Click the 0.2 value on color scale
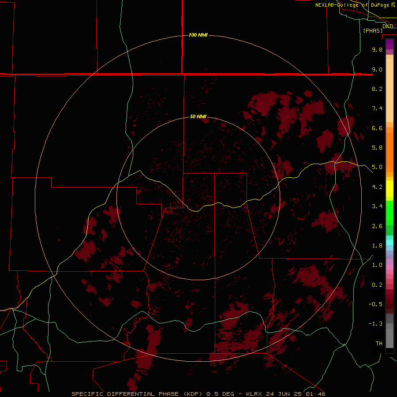Screen dimensions: 397x397 tap(377, 285)
